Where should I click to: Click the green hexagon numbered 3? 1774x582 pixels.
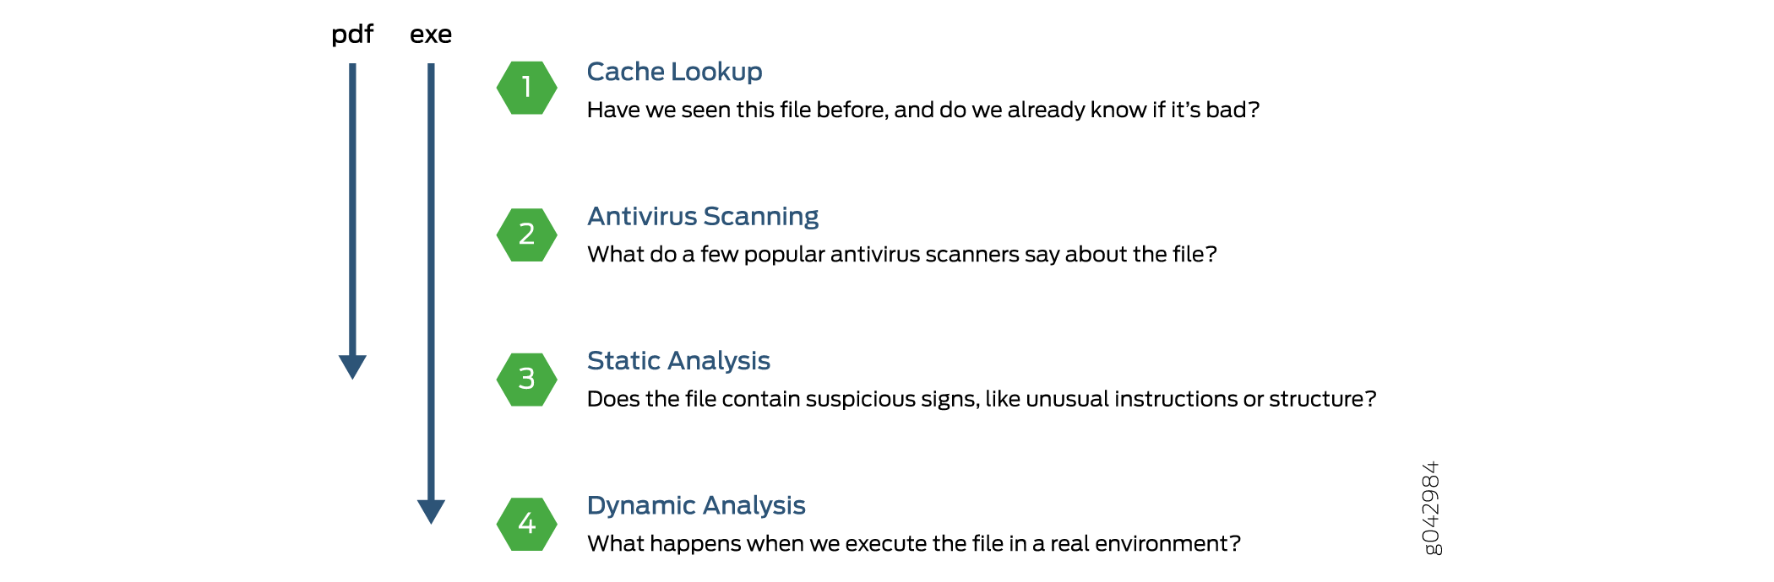click(x=526, y=380)
